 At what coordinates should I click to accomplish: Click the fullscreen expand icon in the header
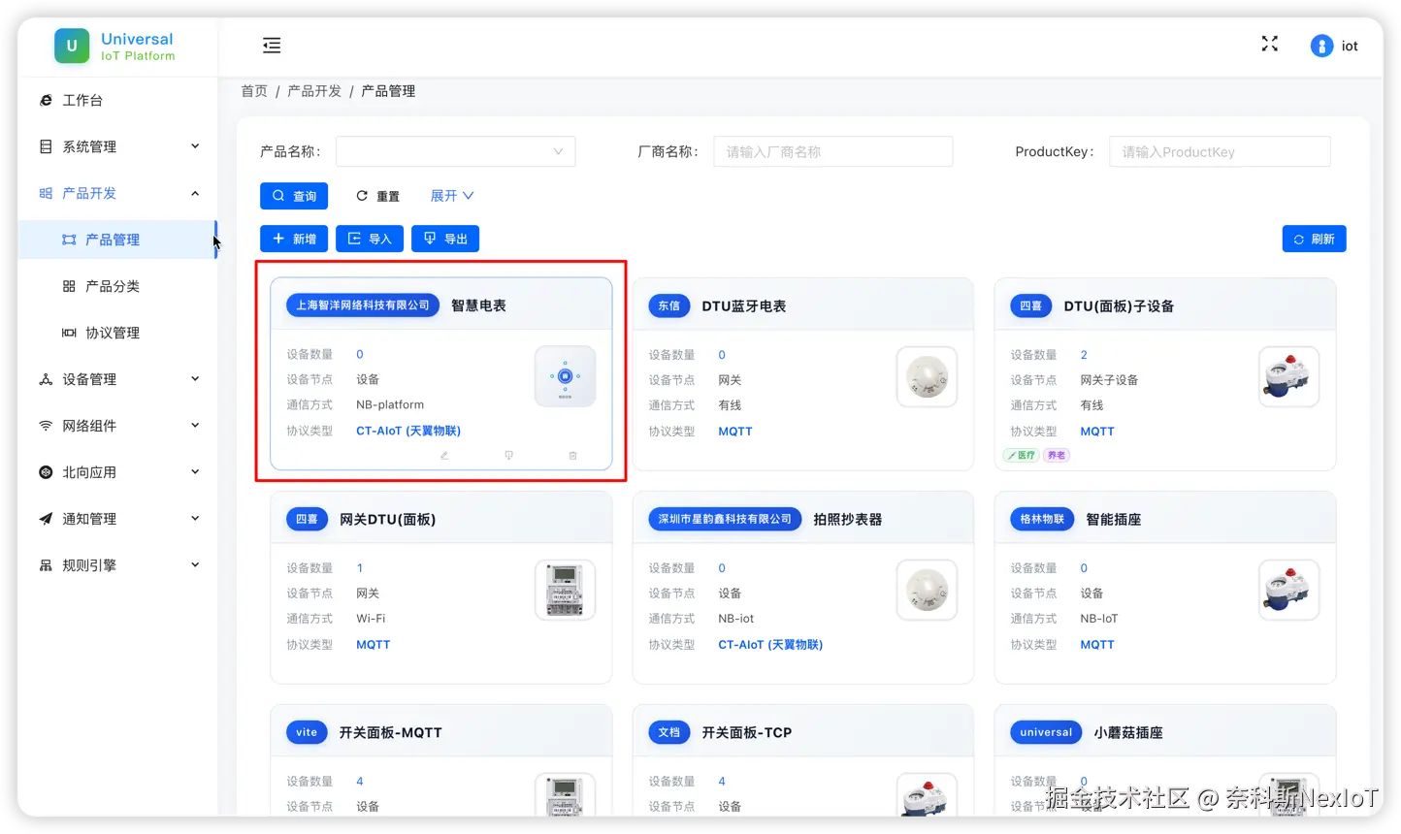point(1269,44)
